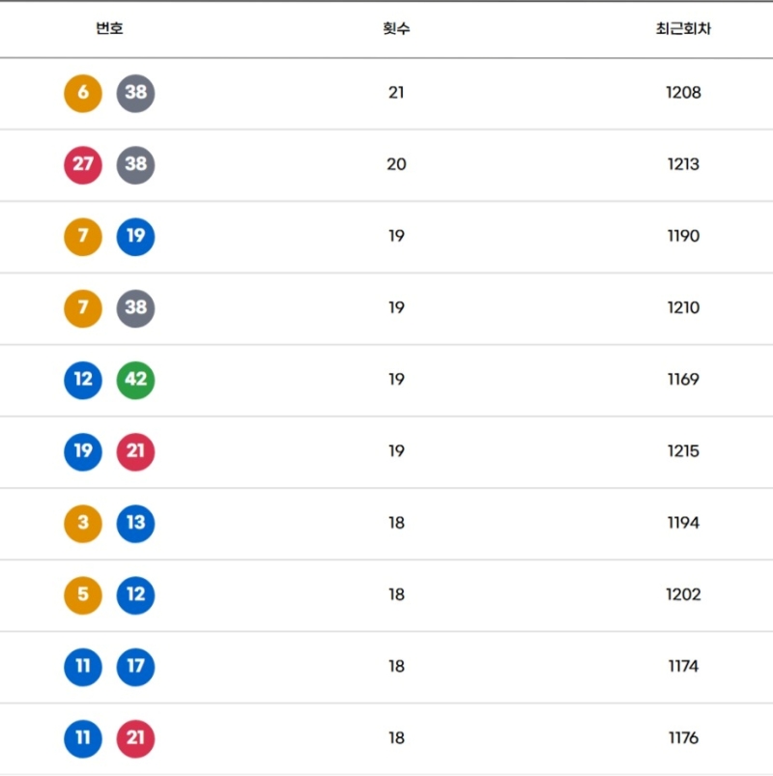Click the count value 20
Screen dimensions: 773x776
point(396,164)
